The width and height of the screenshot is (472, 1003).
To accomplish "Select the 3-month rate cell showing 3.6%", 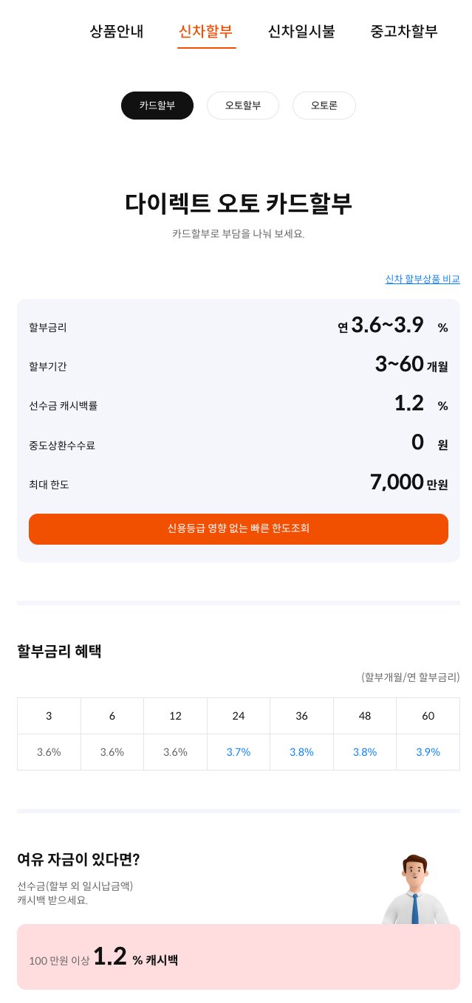I will 49,752.
